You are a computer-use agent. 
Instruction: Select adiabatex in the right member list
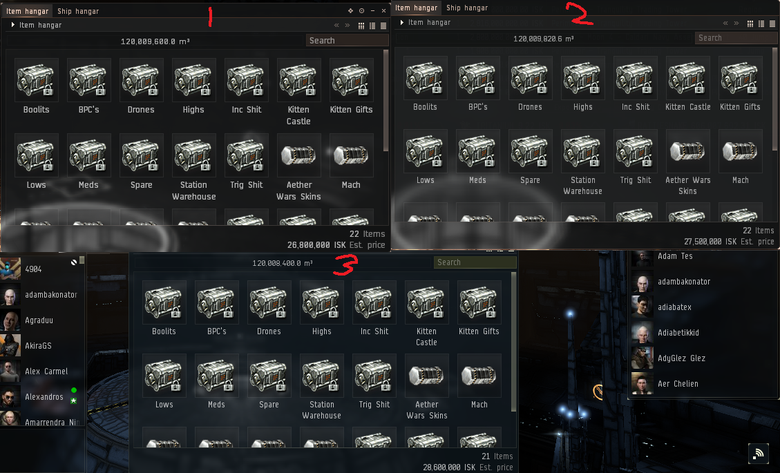click(703, 307)
